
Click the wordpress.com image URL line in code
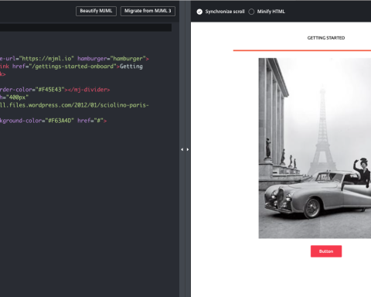coord(74,105)
